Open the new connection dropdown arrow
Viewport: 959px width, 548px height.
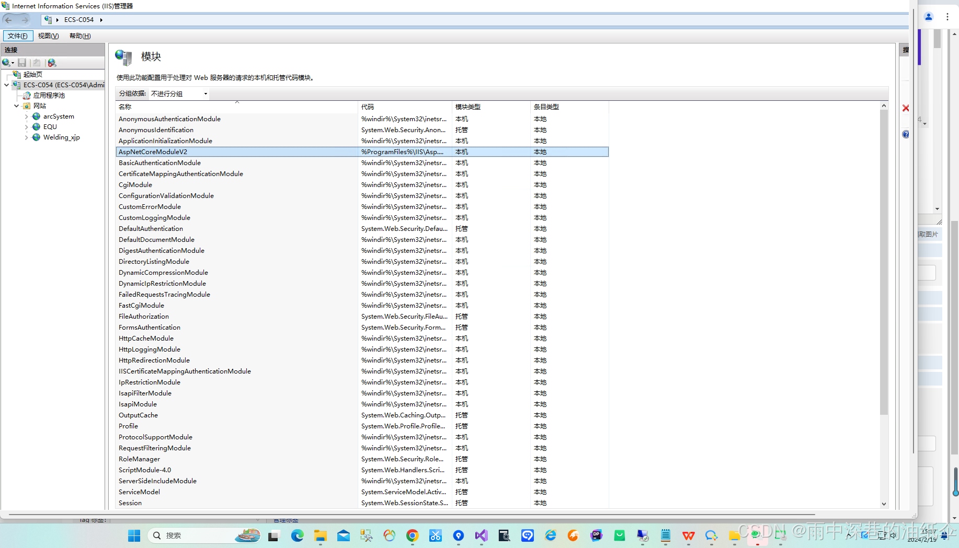coord(13,63)
